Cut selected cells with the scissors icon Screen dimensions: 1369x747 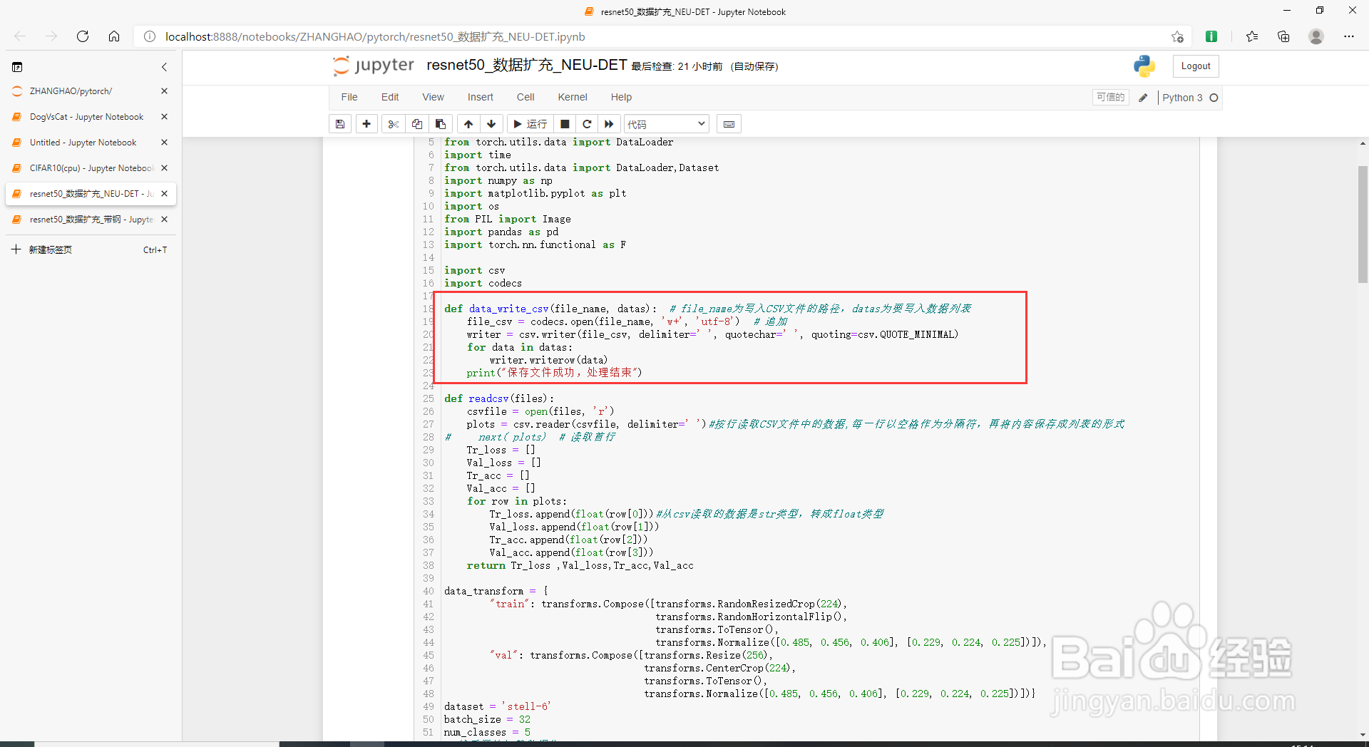393,124
